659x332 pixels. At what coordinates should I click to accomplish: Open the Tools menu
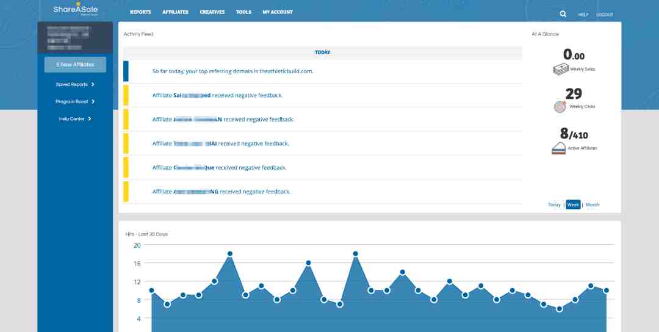[243, 12]
